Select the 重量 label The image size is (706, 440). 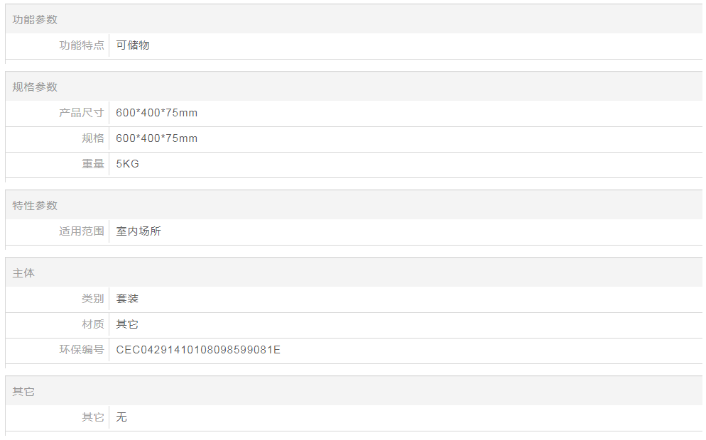pyautogui.click(x=93, y=164)
